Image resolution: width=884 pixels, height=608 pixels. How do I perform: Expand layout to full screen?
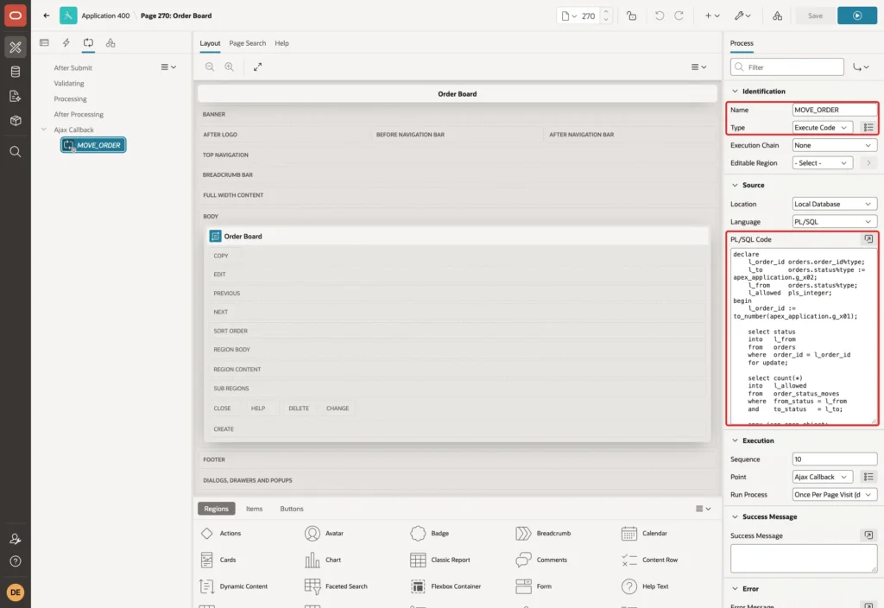click(x=257, y=66)
